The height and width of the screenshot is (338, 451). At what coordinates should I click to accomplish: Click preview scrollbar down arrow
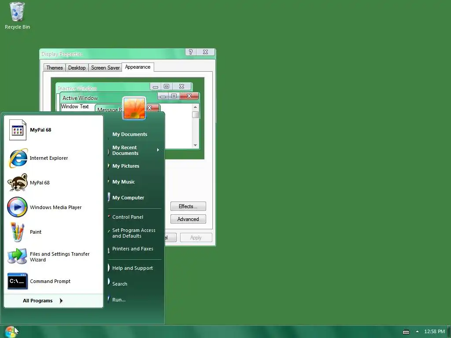click(195, 145)
